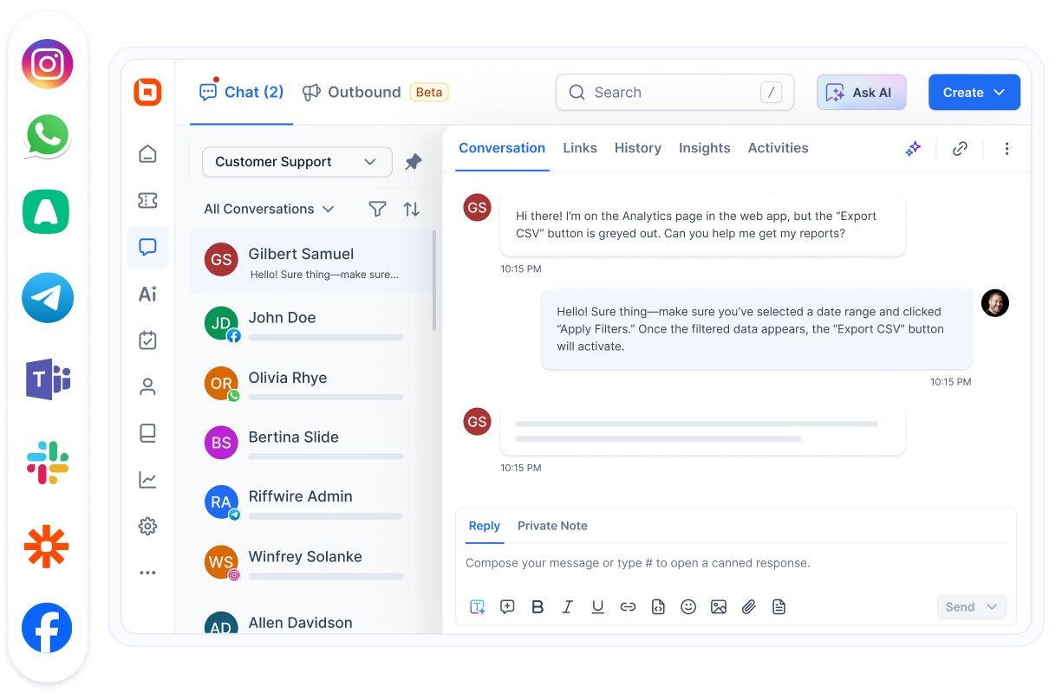The height and width of the screenshot is (693, 1049).
Task: Open the analytics chart icon in sidebar
Action: [148, 480]
